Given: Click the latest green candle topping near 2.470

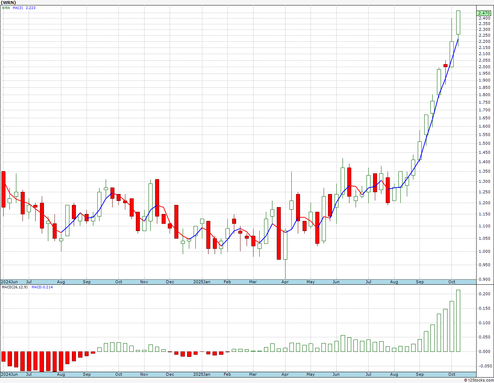Looking at the screenshot, I should (458, 22).
